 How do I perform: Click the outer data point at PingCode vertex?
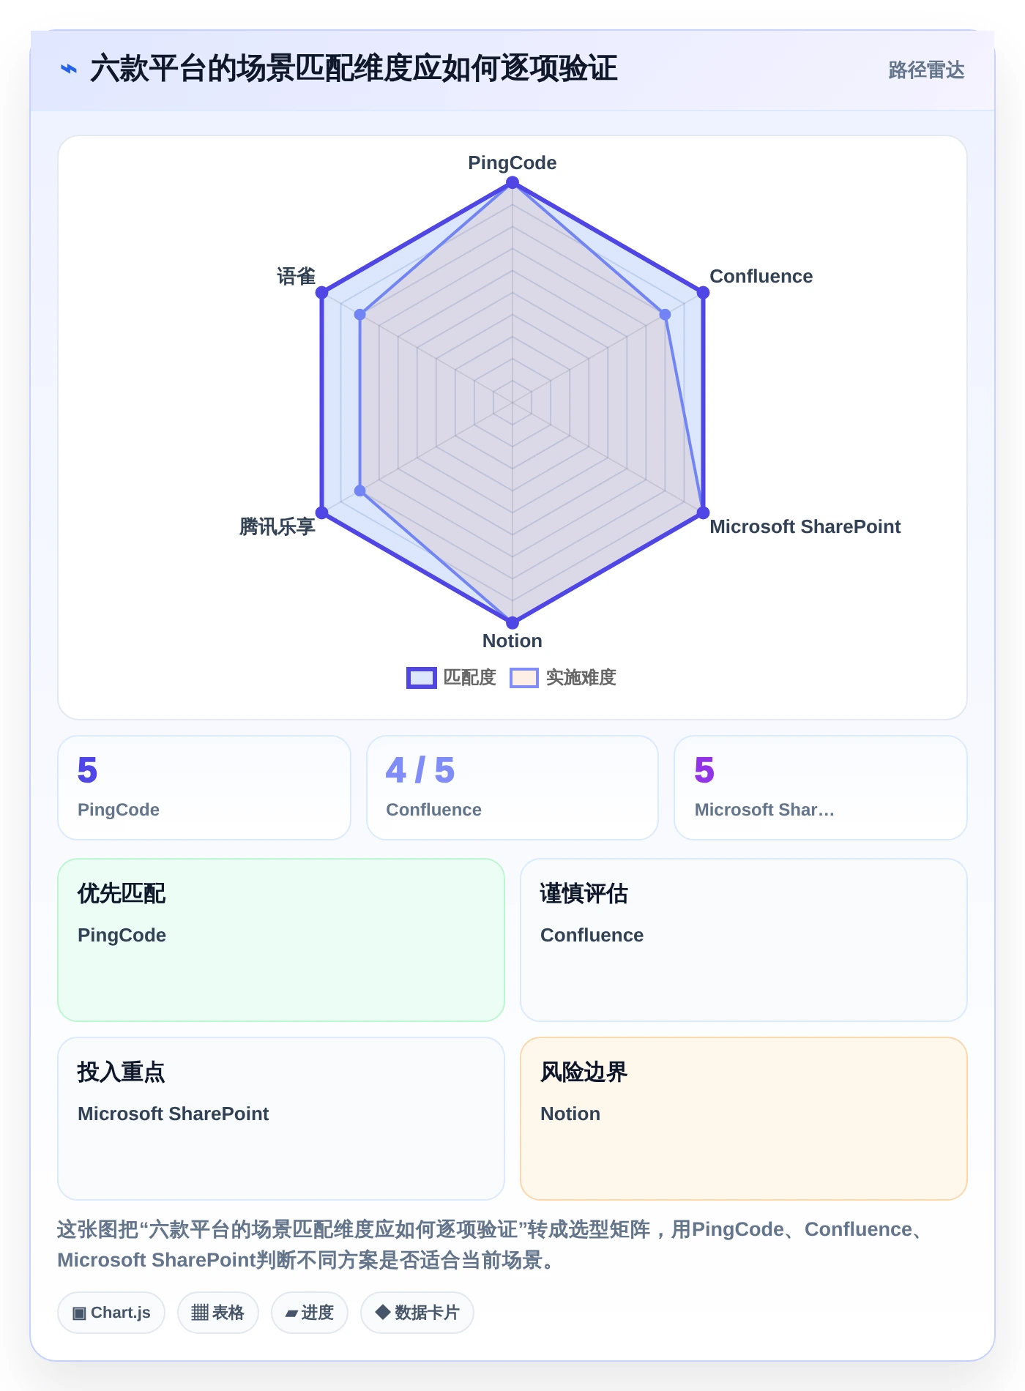coord(512,182)
